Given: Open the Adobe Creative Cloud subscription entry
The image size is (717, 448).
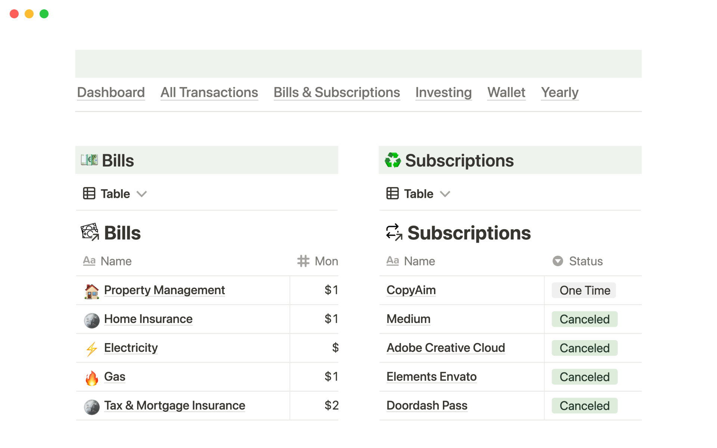Looking at the screenshot, I should 446,348.
